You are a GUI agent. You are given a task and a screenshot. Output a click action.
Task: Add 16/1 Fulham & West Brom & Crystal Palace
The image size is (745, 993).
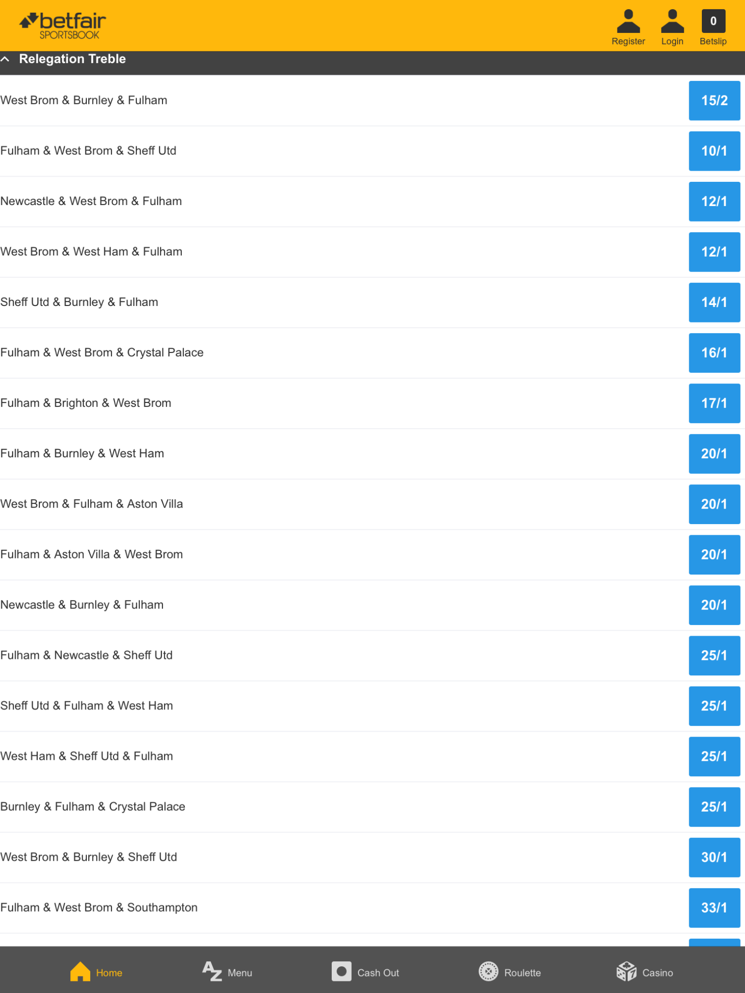[x=714, y=352]
